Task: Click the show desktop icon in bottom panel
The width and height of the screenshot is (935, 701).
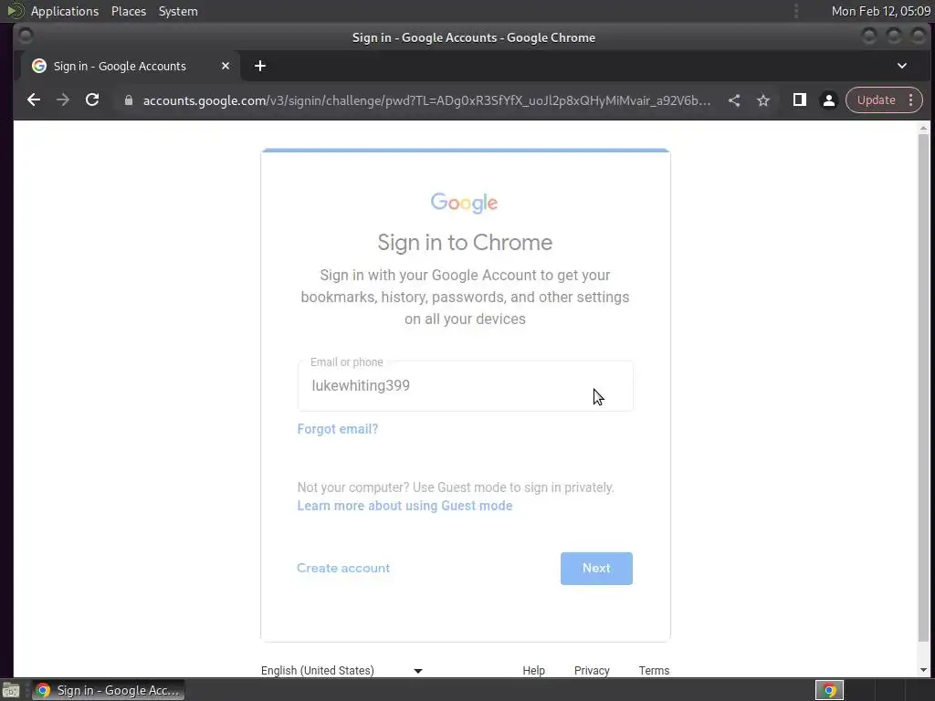Action: click(11, 691)
